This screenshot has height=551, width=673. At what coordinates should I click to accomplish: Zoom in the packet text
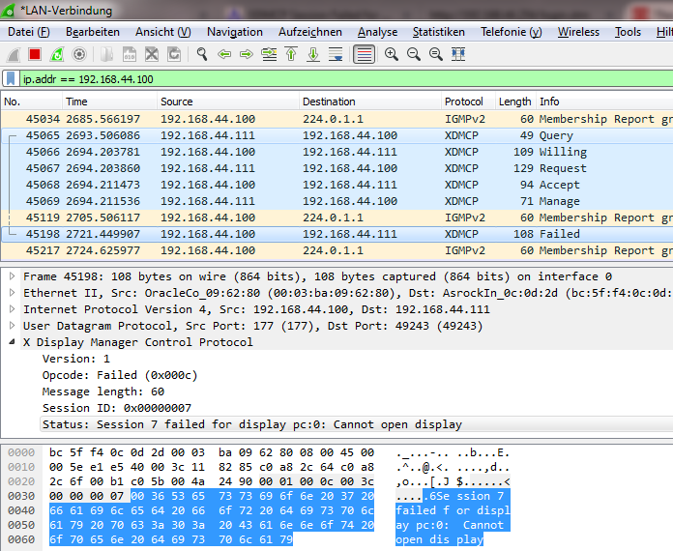pyautogui.click(x=391, y=54)
